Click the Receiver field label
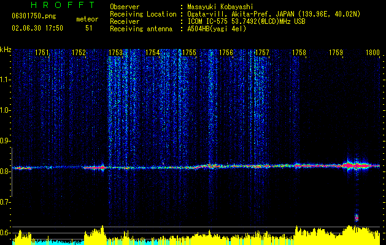The width and height of the screenshot is (386, 245). pos(125,21)
